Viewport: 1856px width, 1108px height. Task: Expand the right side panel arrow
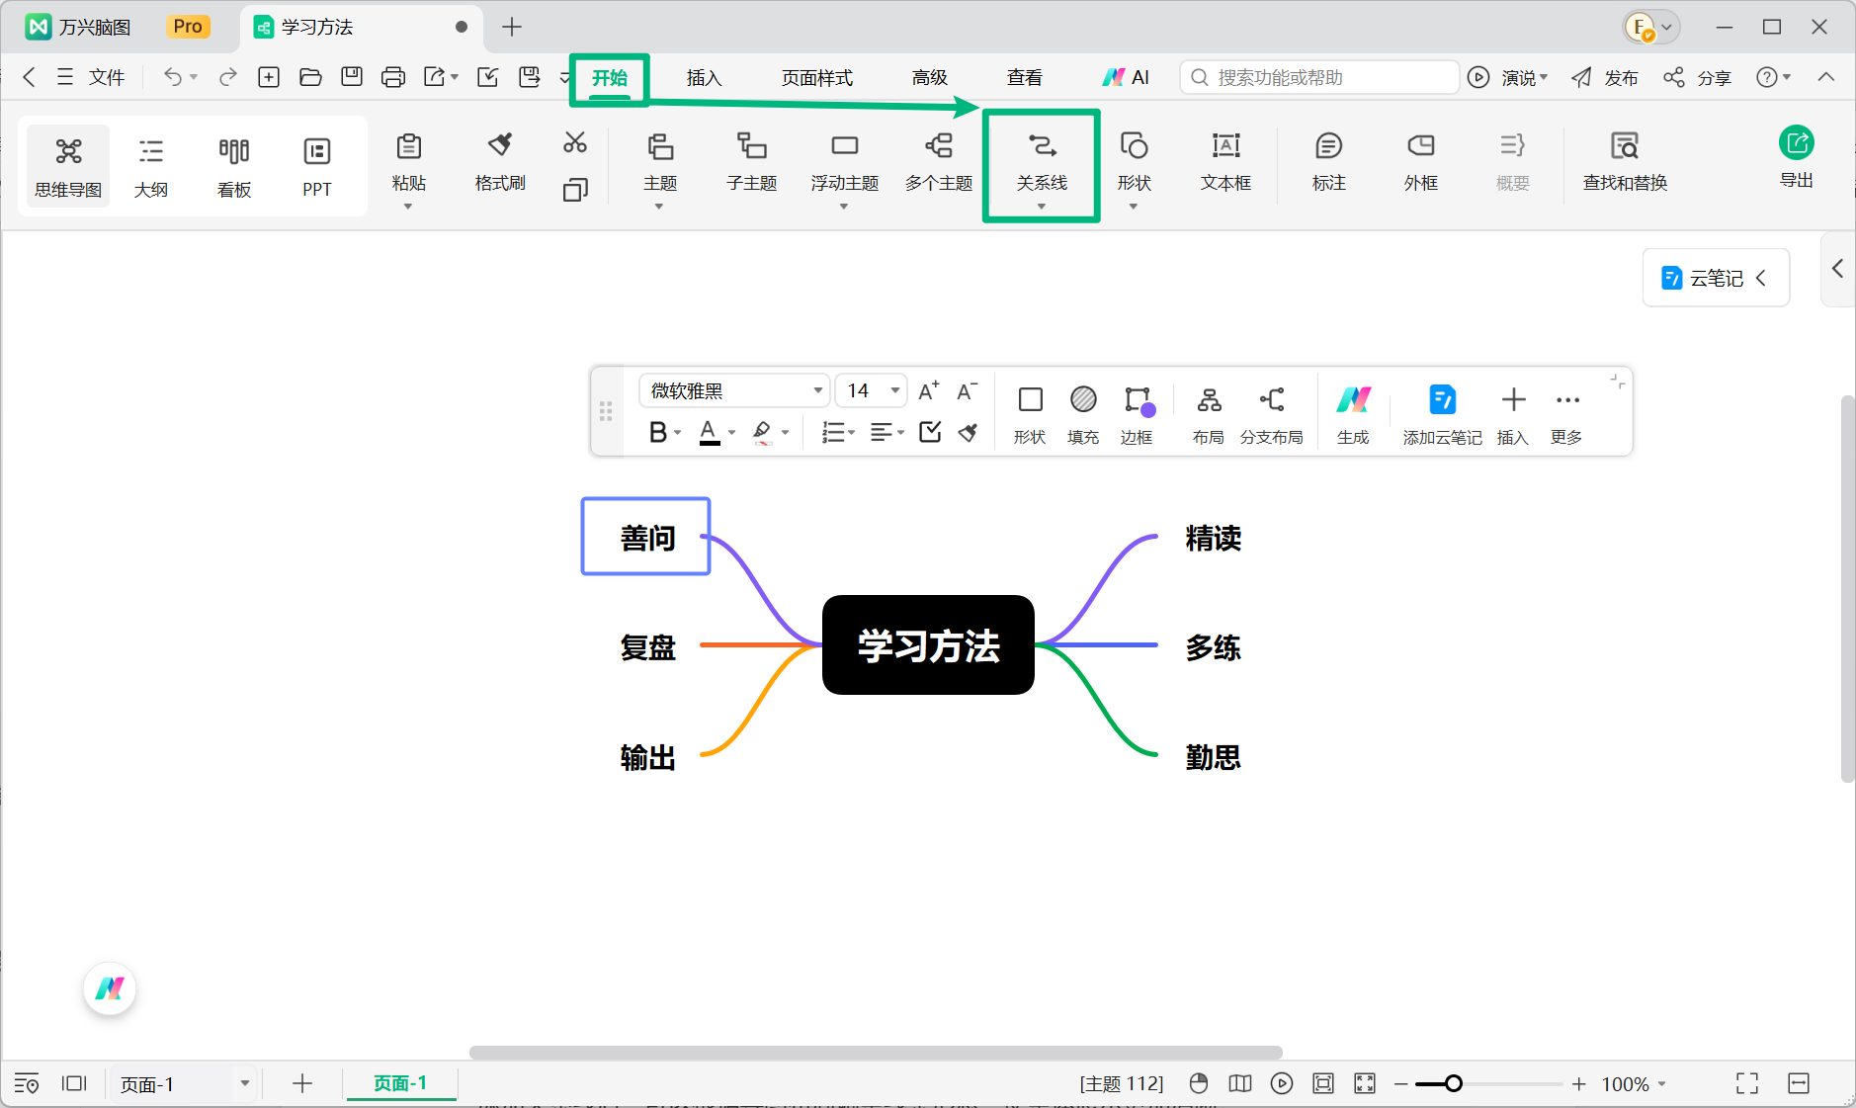point(1837,269)
